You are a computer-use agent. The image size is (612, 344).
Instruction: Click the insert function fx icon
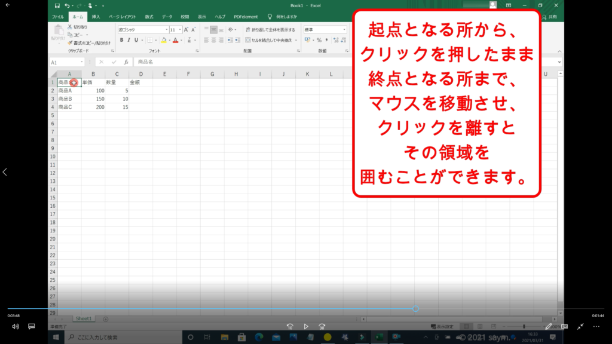[126, 62]
